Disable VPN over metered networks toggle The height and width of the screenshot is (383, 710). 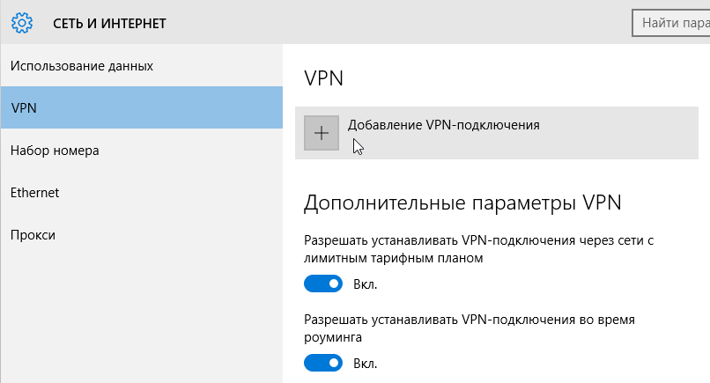pos(323,284)
